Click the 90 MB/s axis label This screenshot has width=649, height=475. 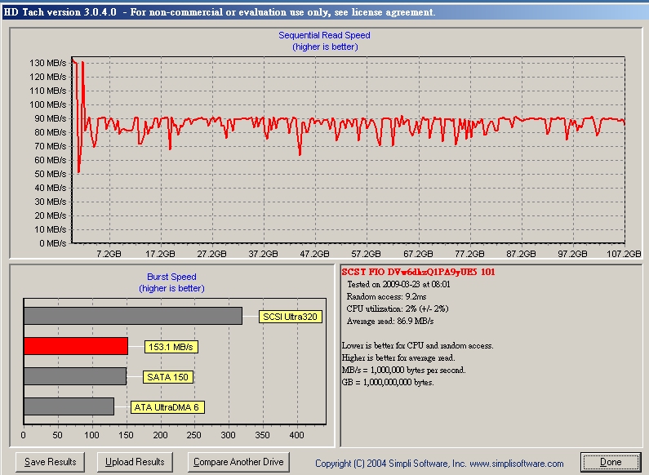tap(50, 118)
